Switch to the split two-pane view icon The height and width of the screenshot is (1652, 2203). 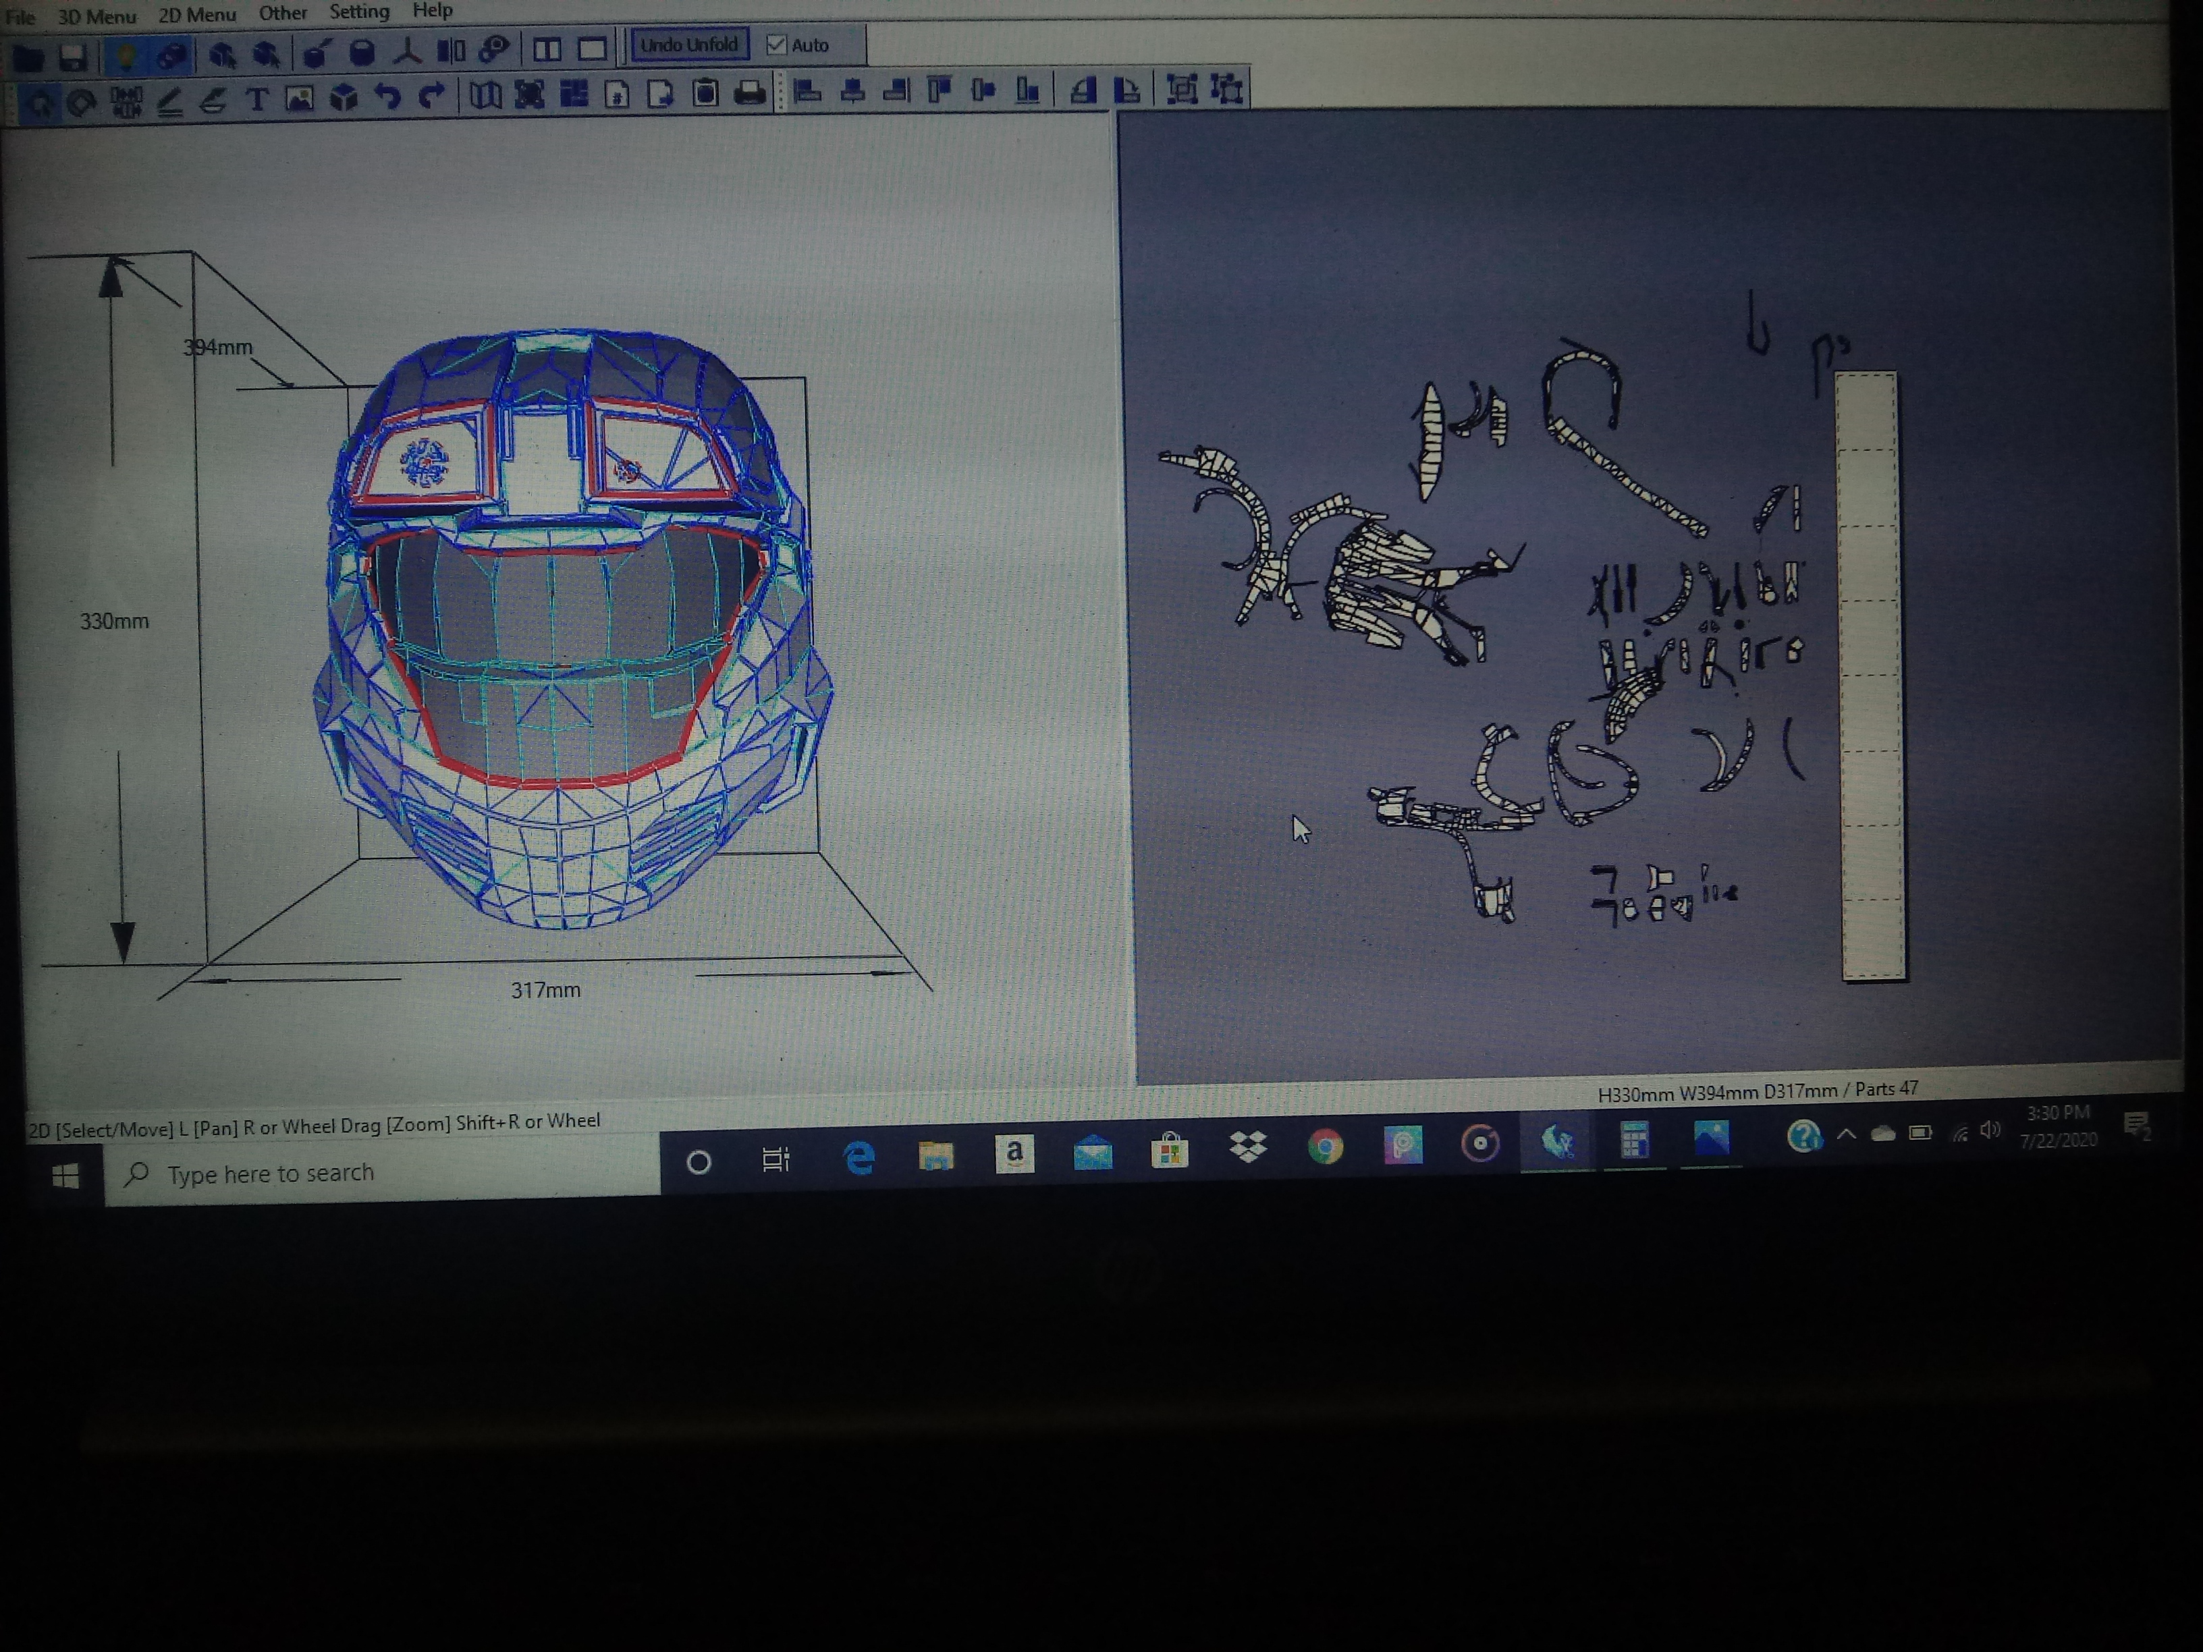point(547,49)
